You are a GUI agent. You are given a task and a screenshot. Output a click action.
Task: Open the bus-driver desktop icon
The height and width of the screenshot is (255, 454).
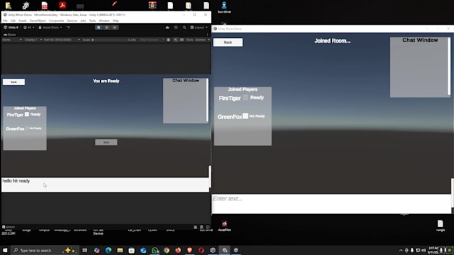[x=224, y=7]
